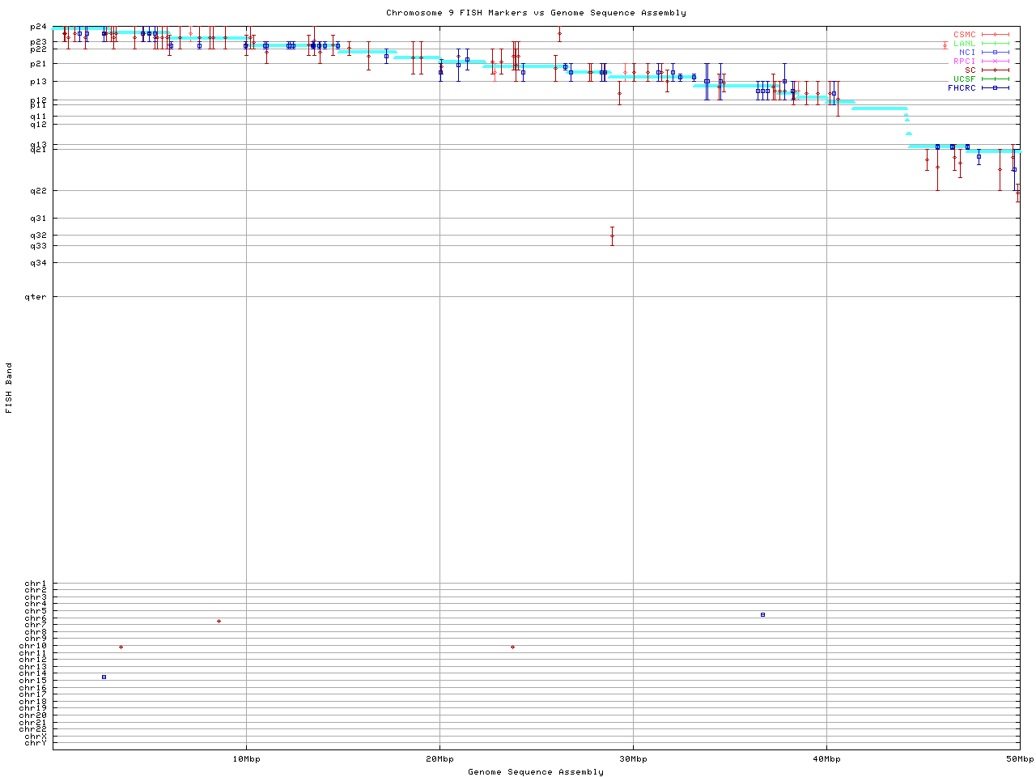Click the blue square marker near chr5 row
Screen dimensions: 1036x777
762,615
